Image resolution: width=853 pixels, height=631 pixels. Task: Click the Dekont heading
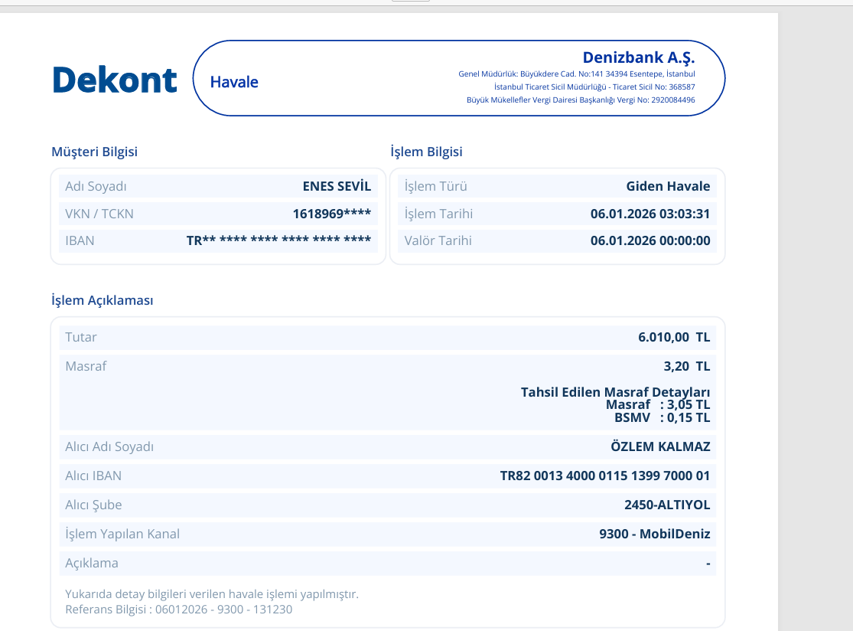[114, 80]
